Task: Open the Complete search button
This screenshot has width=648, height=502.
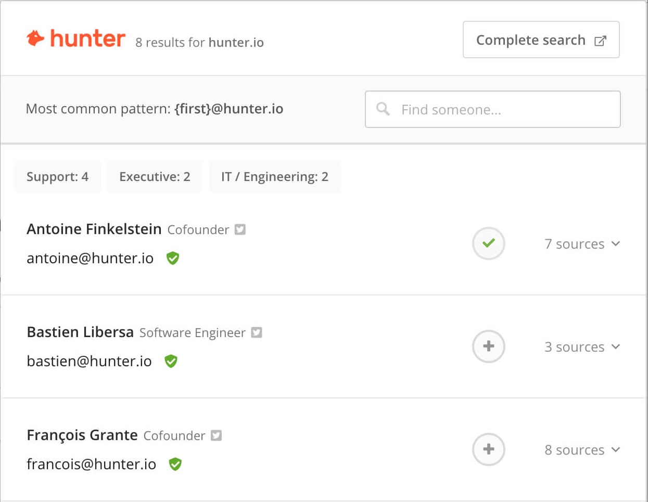Action: coord(541,40)
